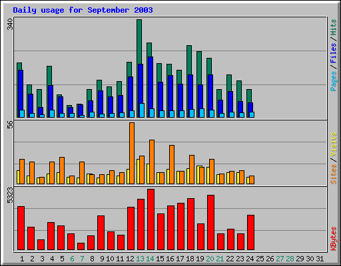Click the green hits bar for day 19

coord(199,68)
